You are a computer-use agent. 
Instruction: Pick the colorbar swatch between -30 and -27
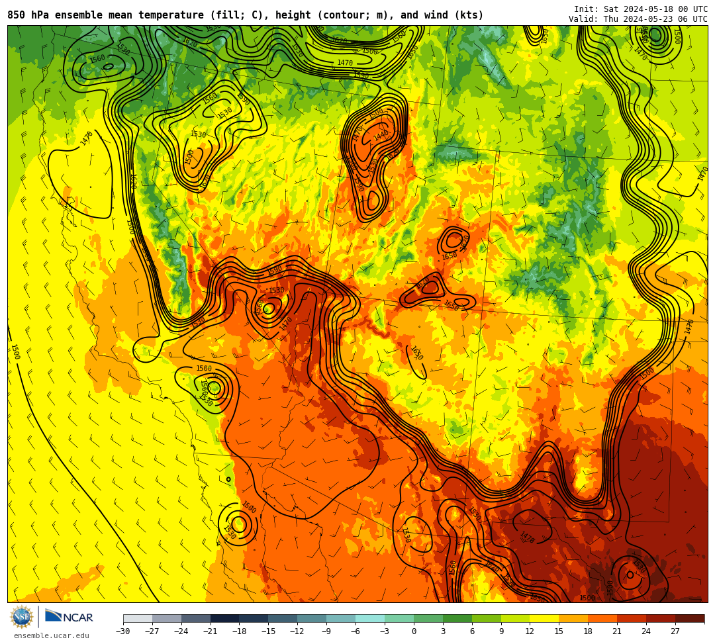(x=138, y=618)
